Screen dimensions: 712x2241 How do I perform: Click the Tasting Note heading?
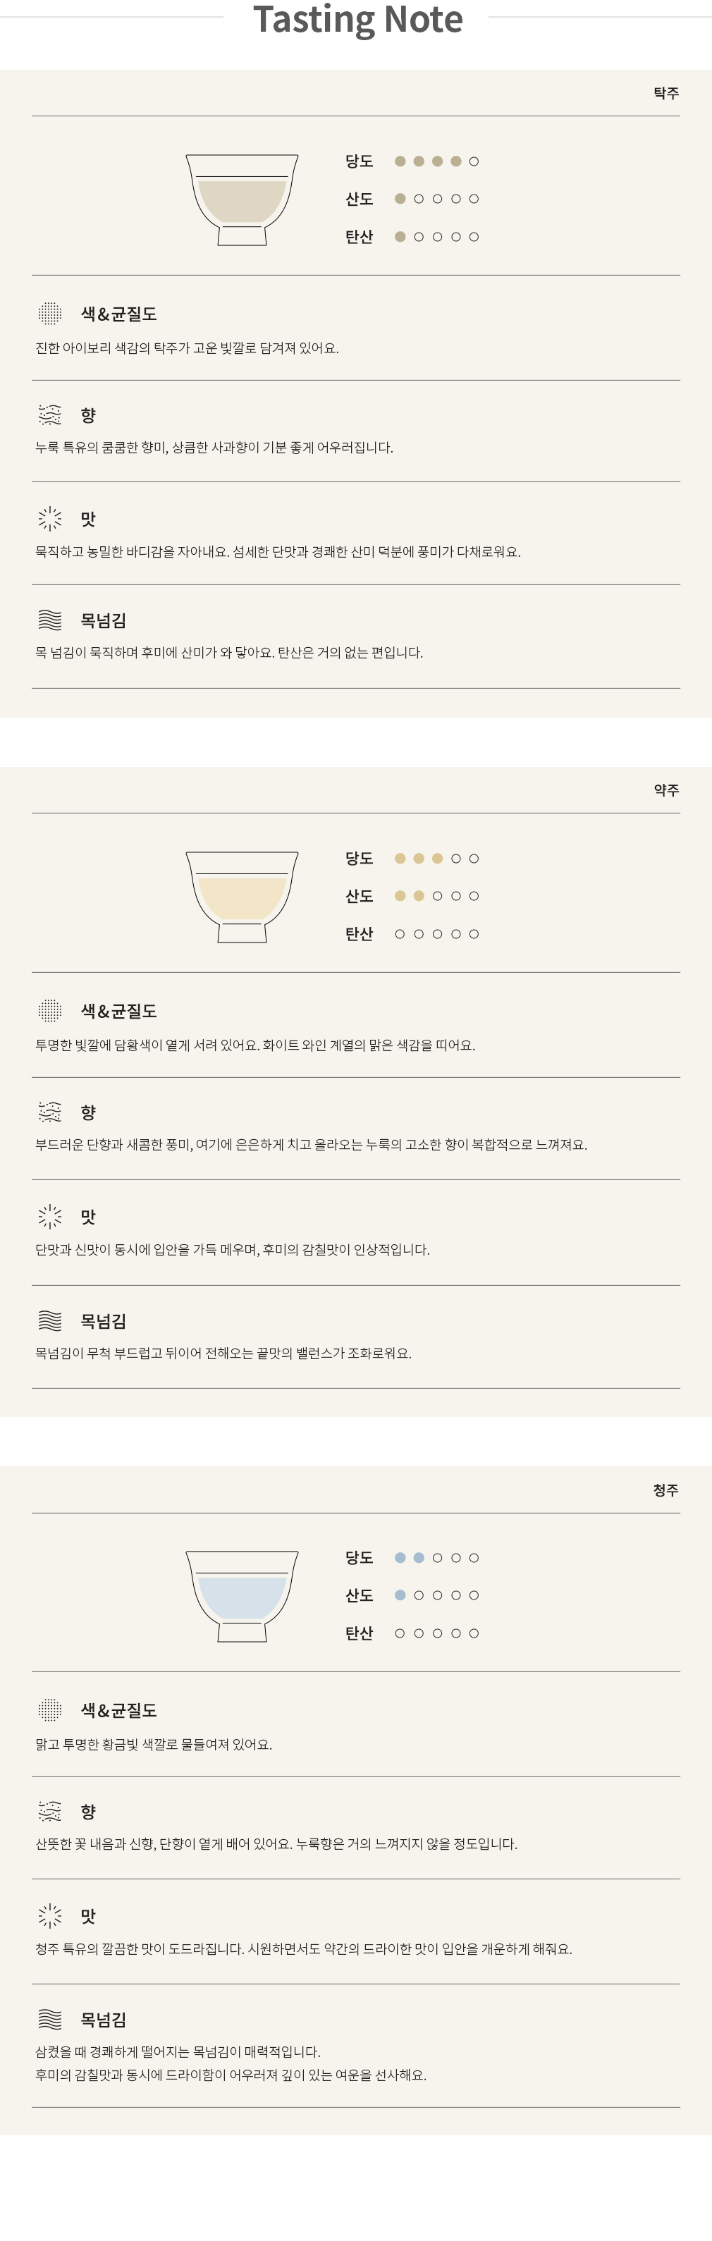click(357, 19)
